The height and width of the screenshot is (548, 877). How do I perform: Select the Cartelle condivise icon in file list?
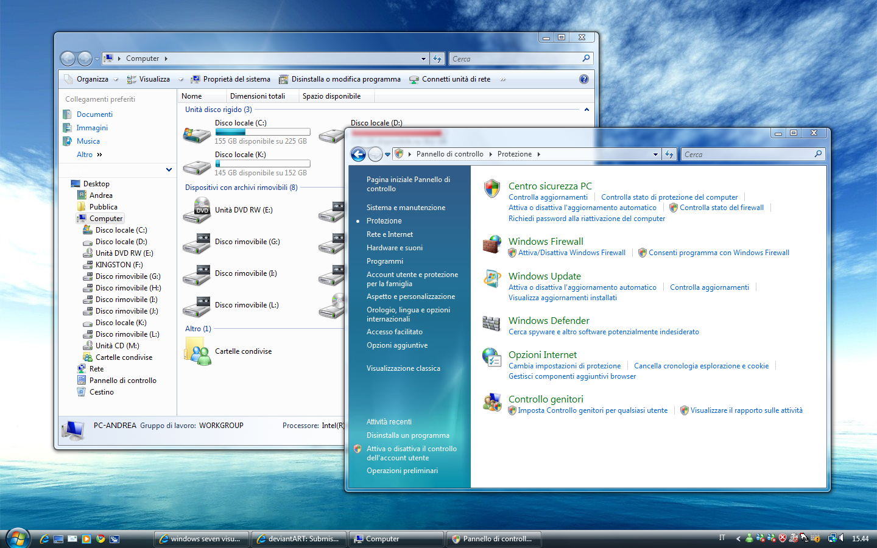tap(197, 352)
